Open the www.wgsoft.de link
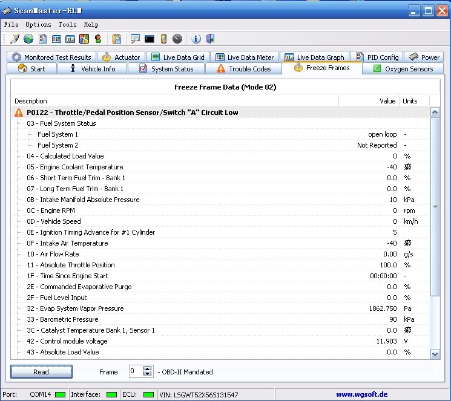Screen dimensions: 451x401 tap(362, 394)
